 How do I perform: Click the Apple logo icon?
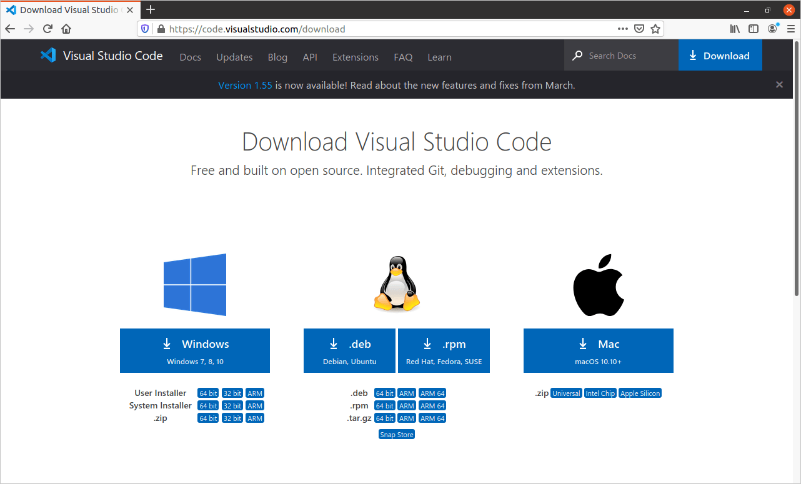pos(598,285)
